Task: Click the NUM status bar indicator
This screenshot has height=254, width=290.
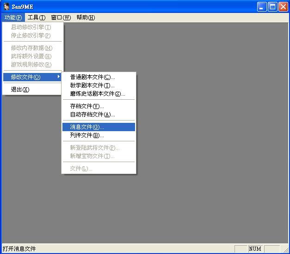Action: pyautogui.click(x=255, y=249)
